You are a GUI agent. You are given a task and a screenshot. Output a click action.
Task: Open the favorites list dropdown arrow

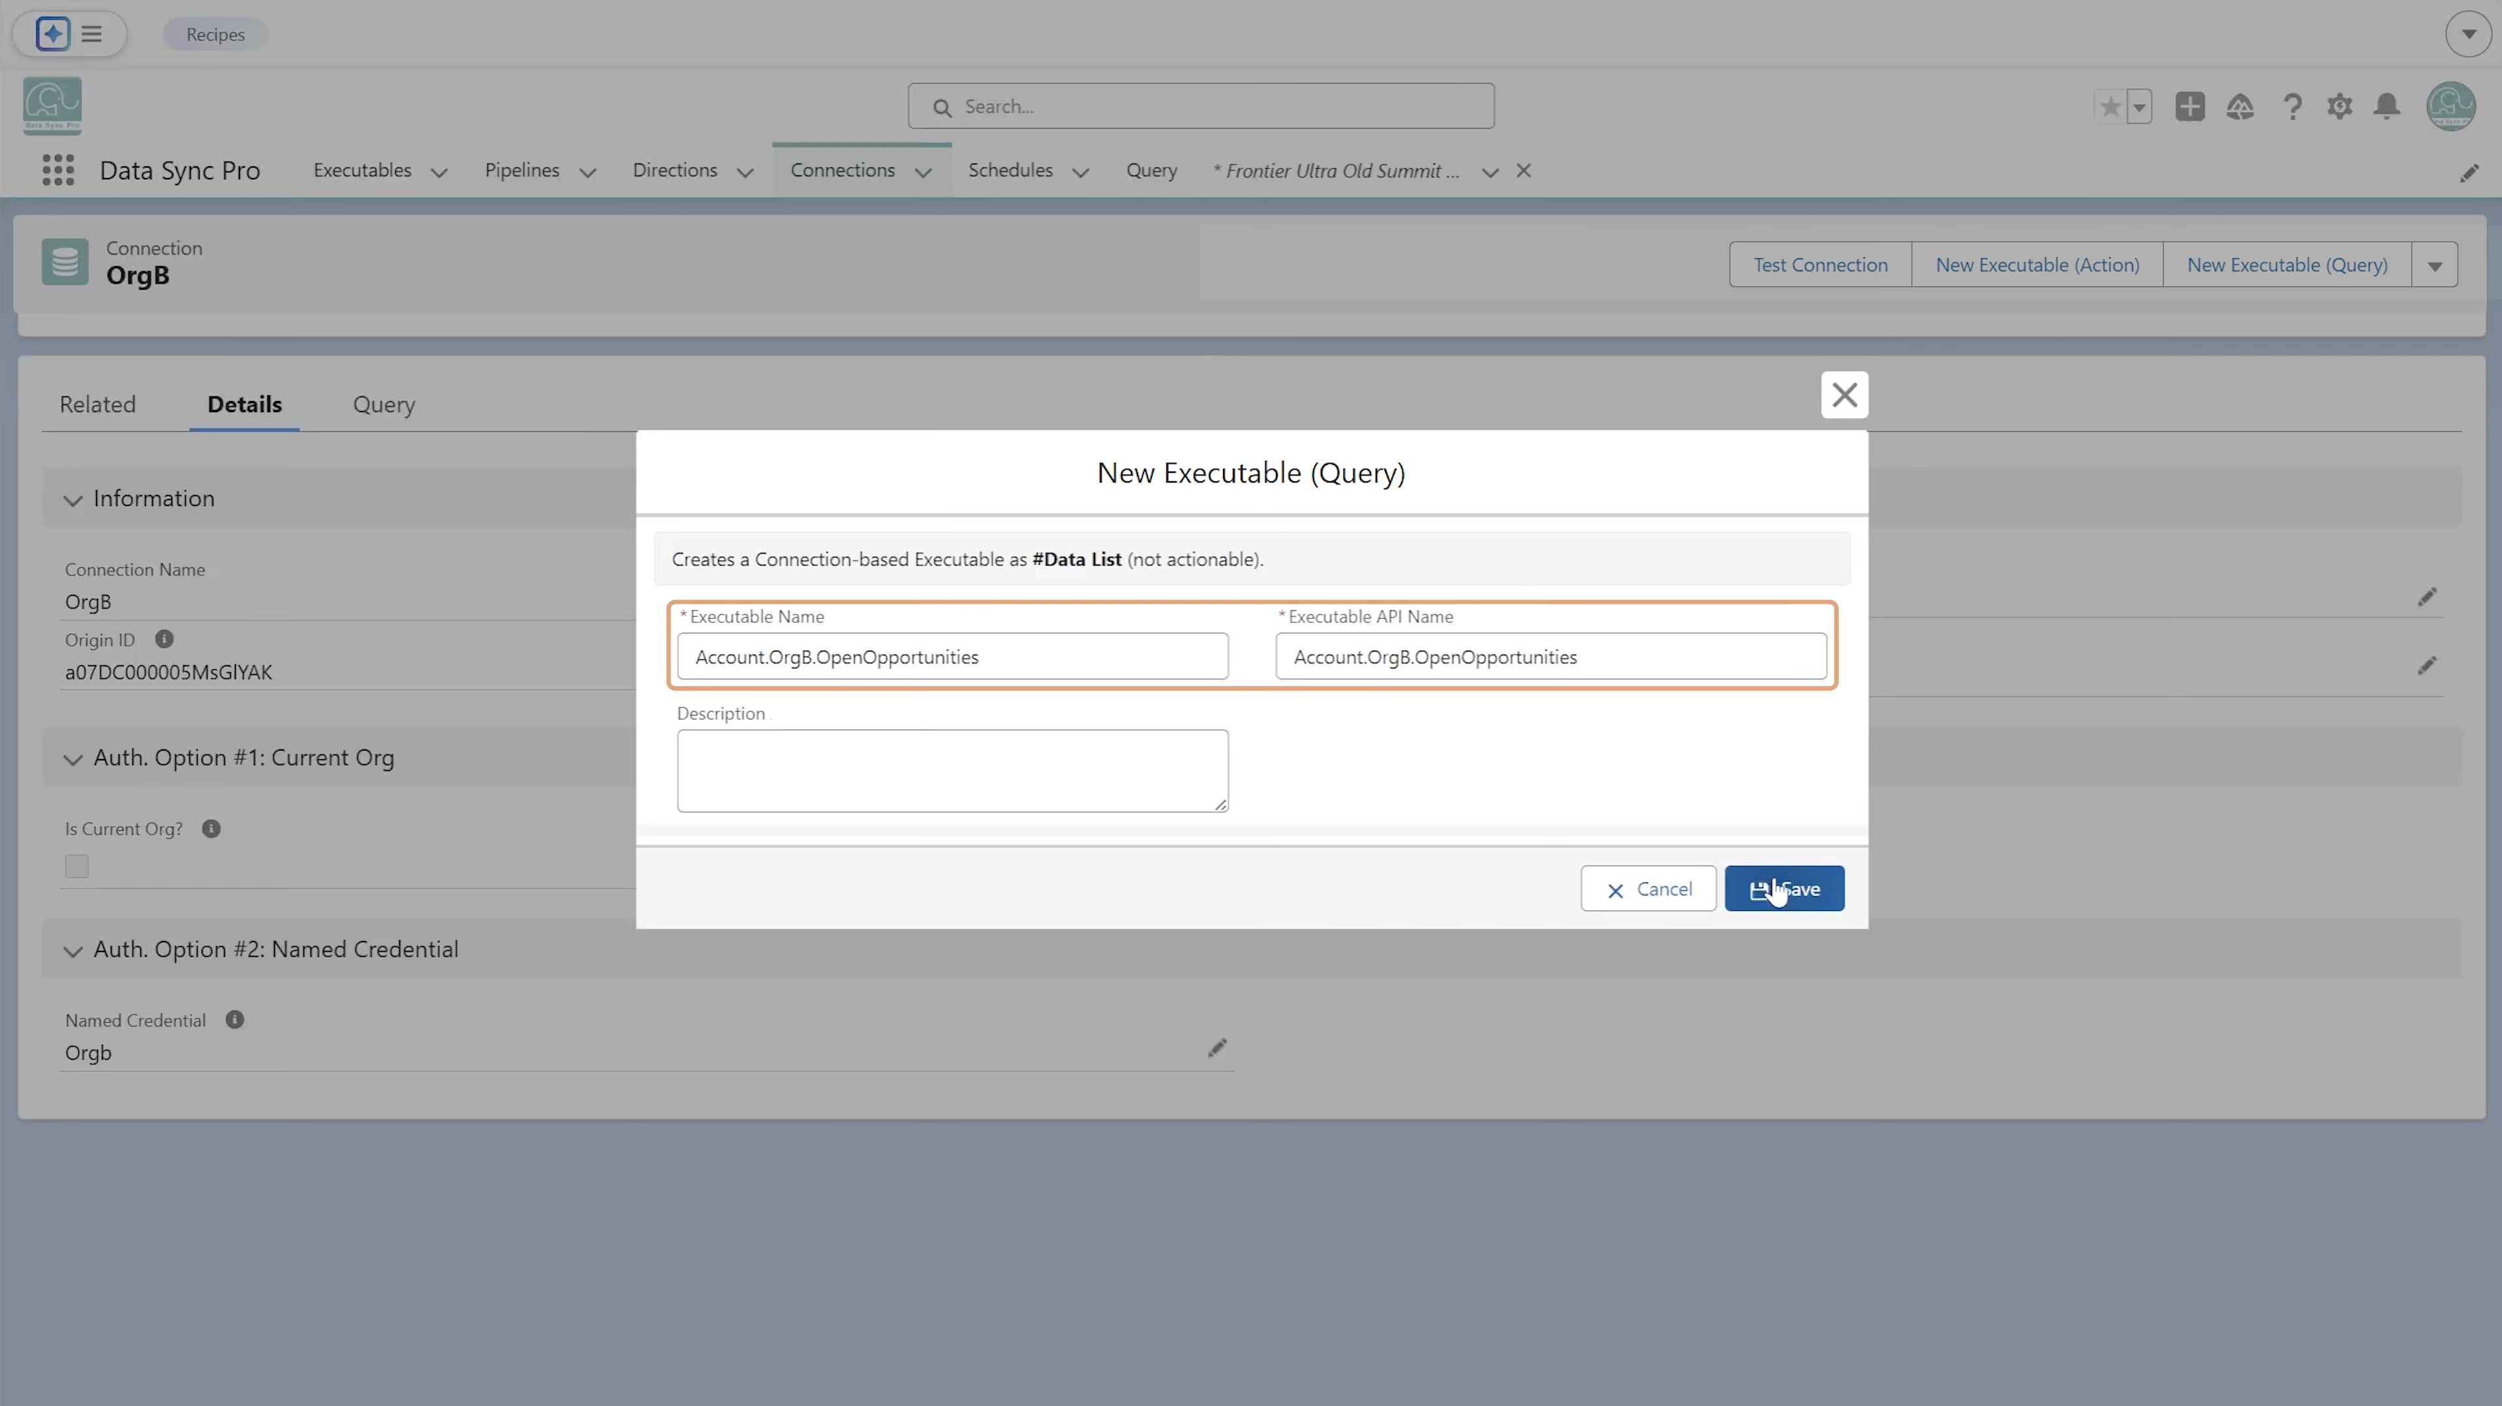2140,107
